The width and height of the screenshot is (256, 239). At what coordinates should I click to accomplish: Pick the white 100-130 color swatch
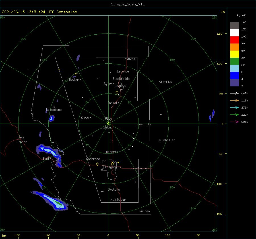[x=234, y=33]
